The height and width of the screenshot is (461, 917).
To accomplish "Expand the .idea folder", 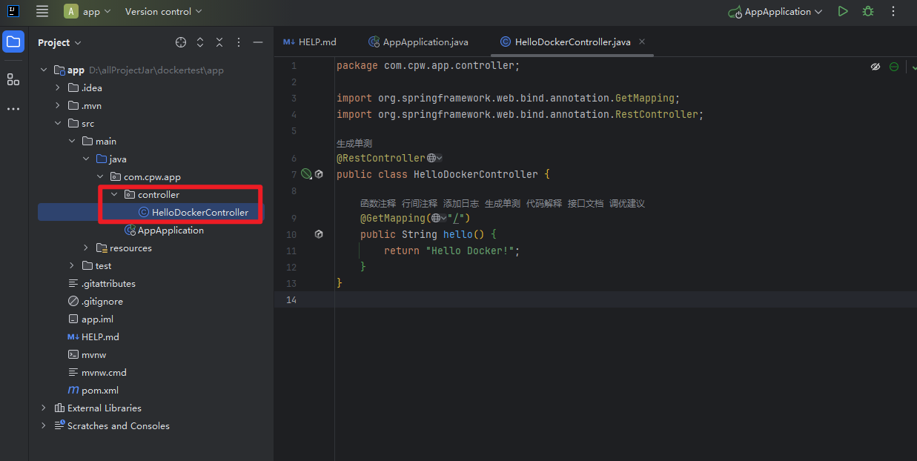I will (x=58, y=88).
